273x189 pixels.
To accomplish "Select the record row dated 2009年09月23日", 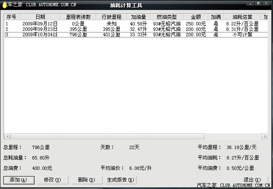I will 136,29.
